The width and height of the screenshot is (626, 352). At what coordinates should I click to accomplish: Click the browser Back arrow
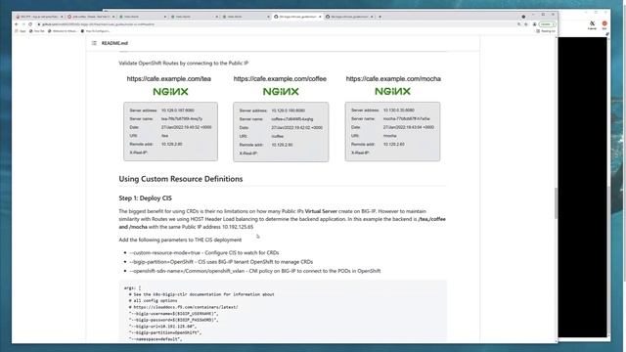click(17, 24)
